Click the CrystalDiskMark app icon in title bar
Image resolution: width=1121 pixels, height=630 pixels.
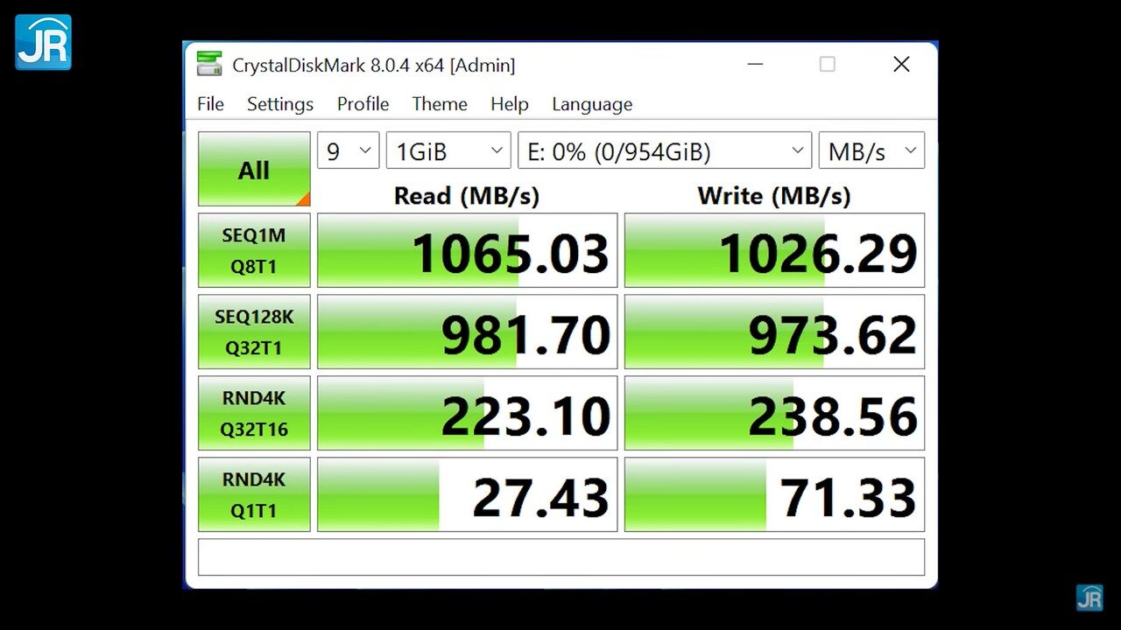click(x=209, y=65)
